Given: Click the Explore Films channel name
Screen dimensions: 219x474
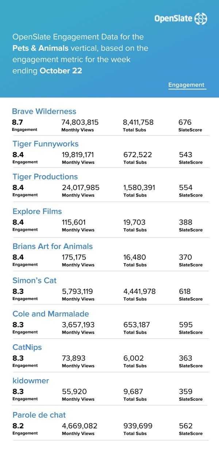Looking at the screenshot, I should [37, 211].
